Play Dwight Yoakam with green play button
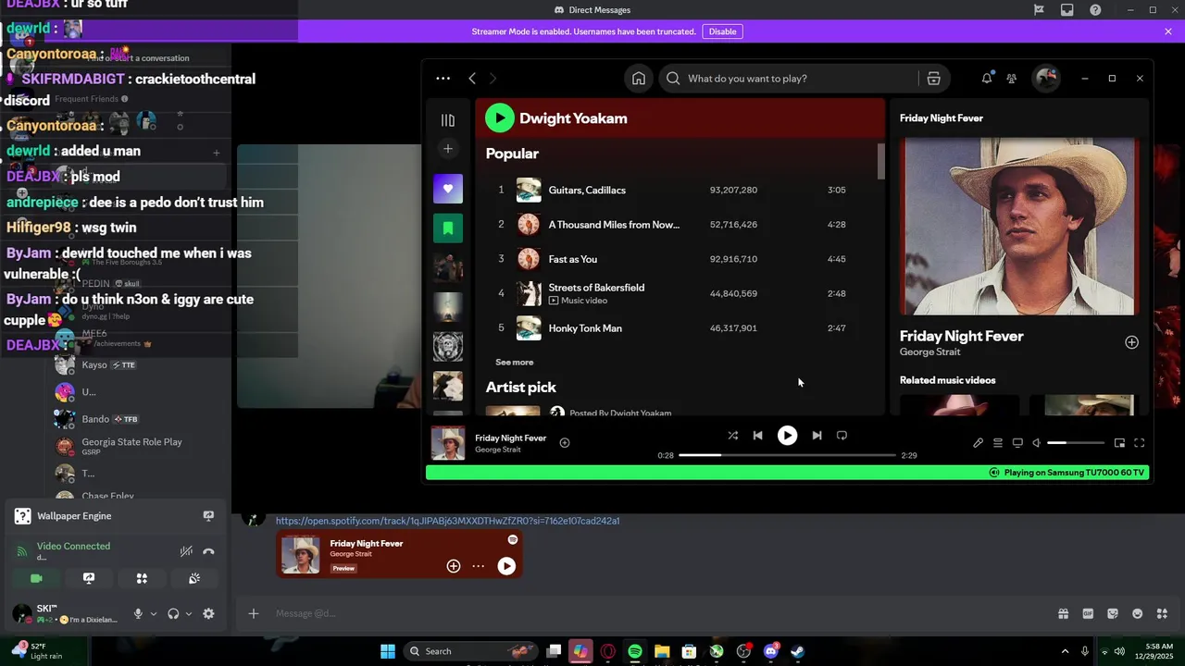Image resolution: width=1185 pixels, height=666 pixels. click(499, 117)
